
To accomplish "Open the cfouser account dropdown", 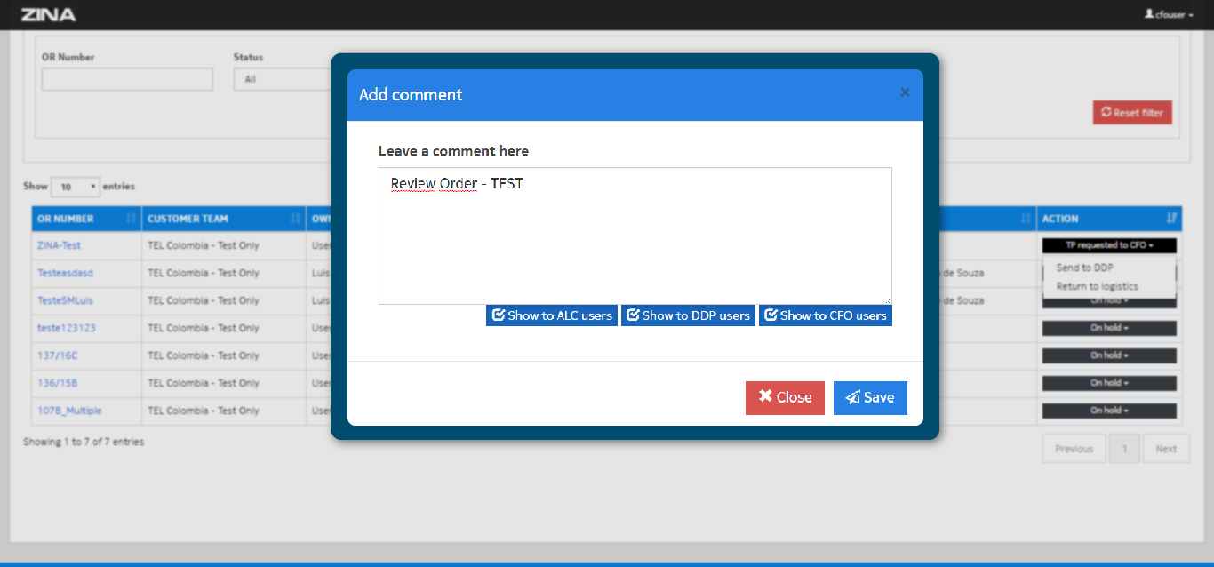I will (x=1169, y=15).
